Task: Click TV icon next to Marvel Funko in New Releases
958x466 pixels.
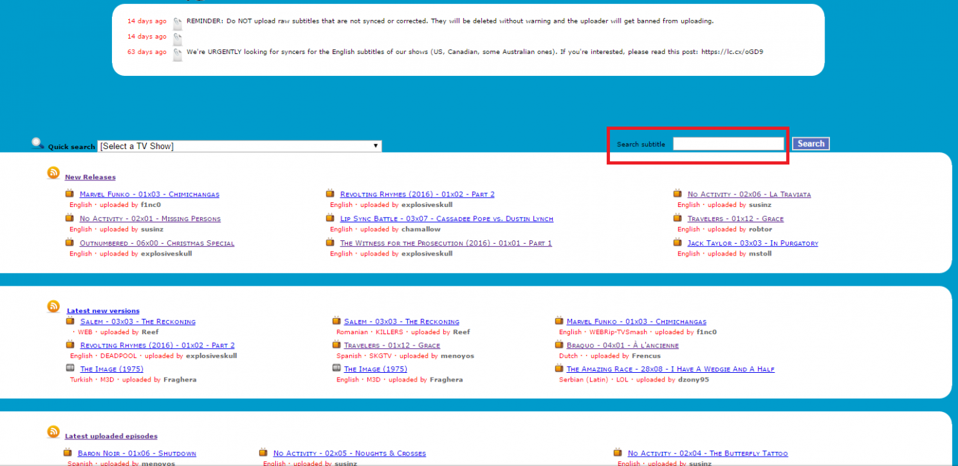Action: tap(69, 194)
